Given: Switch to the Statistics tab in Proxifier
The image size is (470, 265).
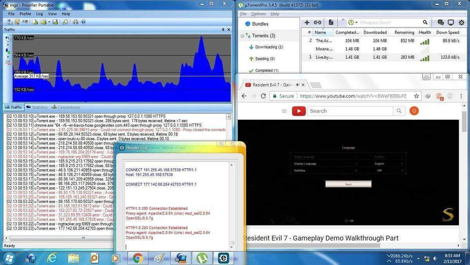Looking at the screenshot, I should [x=36, y=107].
